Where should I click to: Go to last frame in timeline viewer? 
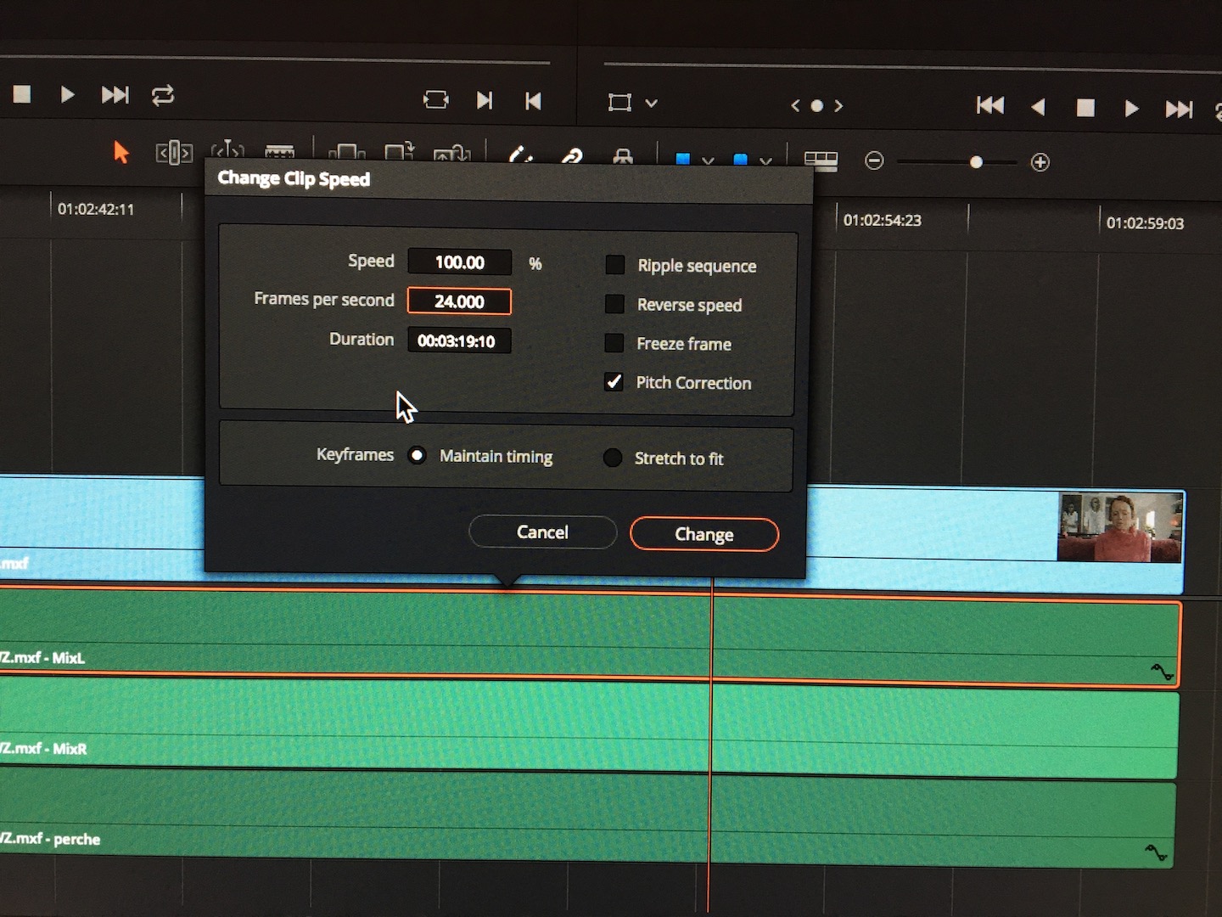tap(1179, 110)
